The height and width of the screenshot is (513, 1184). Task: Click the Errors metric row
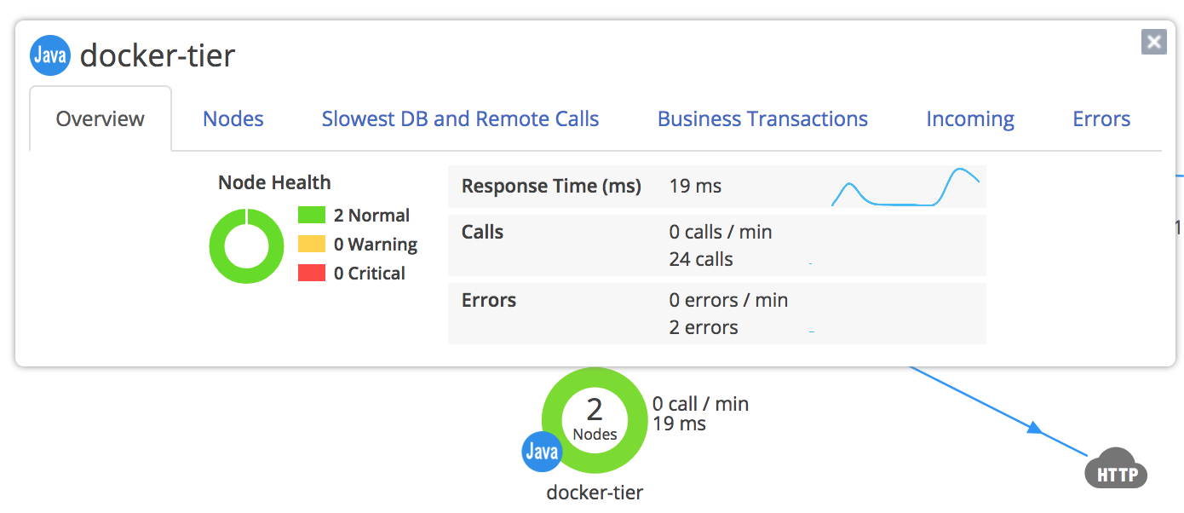point(717,314)
